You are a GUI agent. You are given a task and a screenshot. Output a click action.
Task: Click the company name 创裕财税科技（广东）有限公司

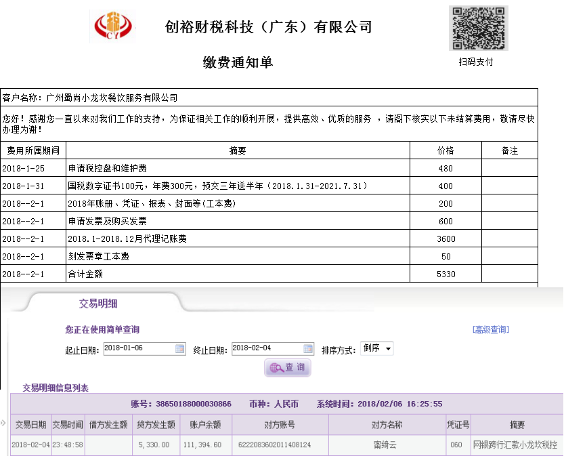pos(268,27)
